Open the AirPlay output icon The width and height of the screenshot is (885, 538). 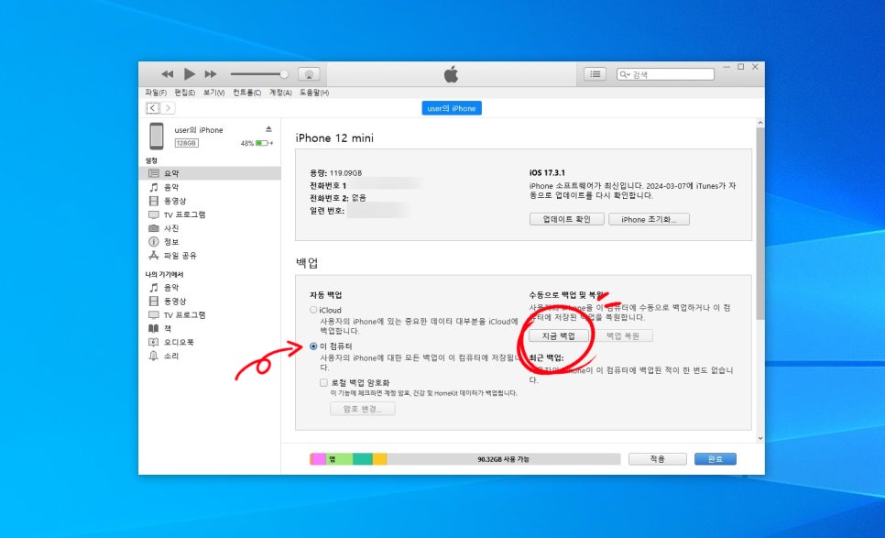pos(309,74)
